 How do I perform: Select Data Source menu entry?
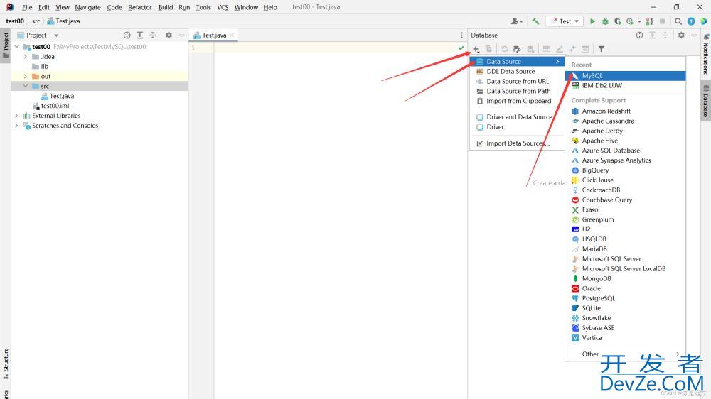click(517, 61)
